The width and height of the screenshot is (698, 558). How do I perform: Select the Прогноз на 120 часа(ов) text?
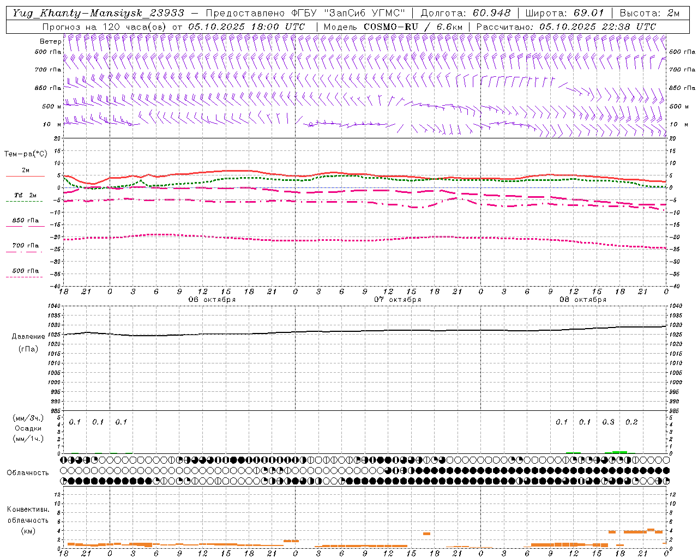[105, 27]
